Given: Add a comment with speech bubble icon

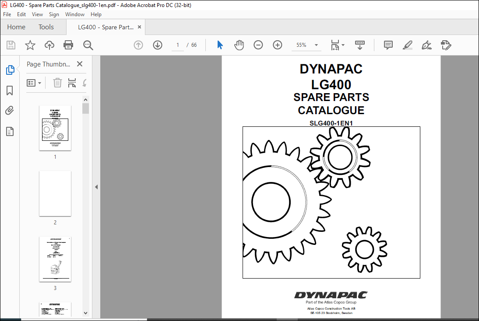Looking at the screenshot, I should [388, 45].
